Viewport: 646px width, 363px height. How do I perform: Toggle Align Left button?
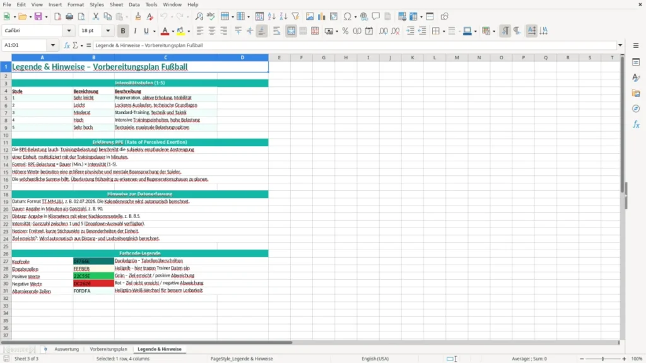click(200, 31)
